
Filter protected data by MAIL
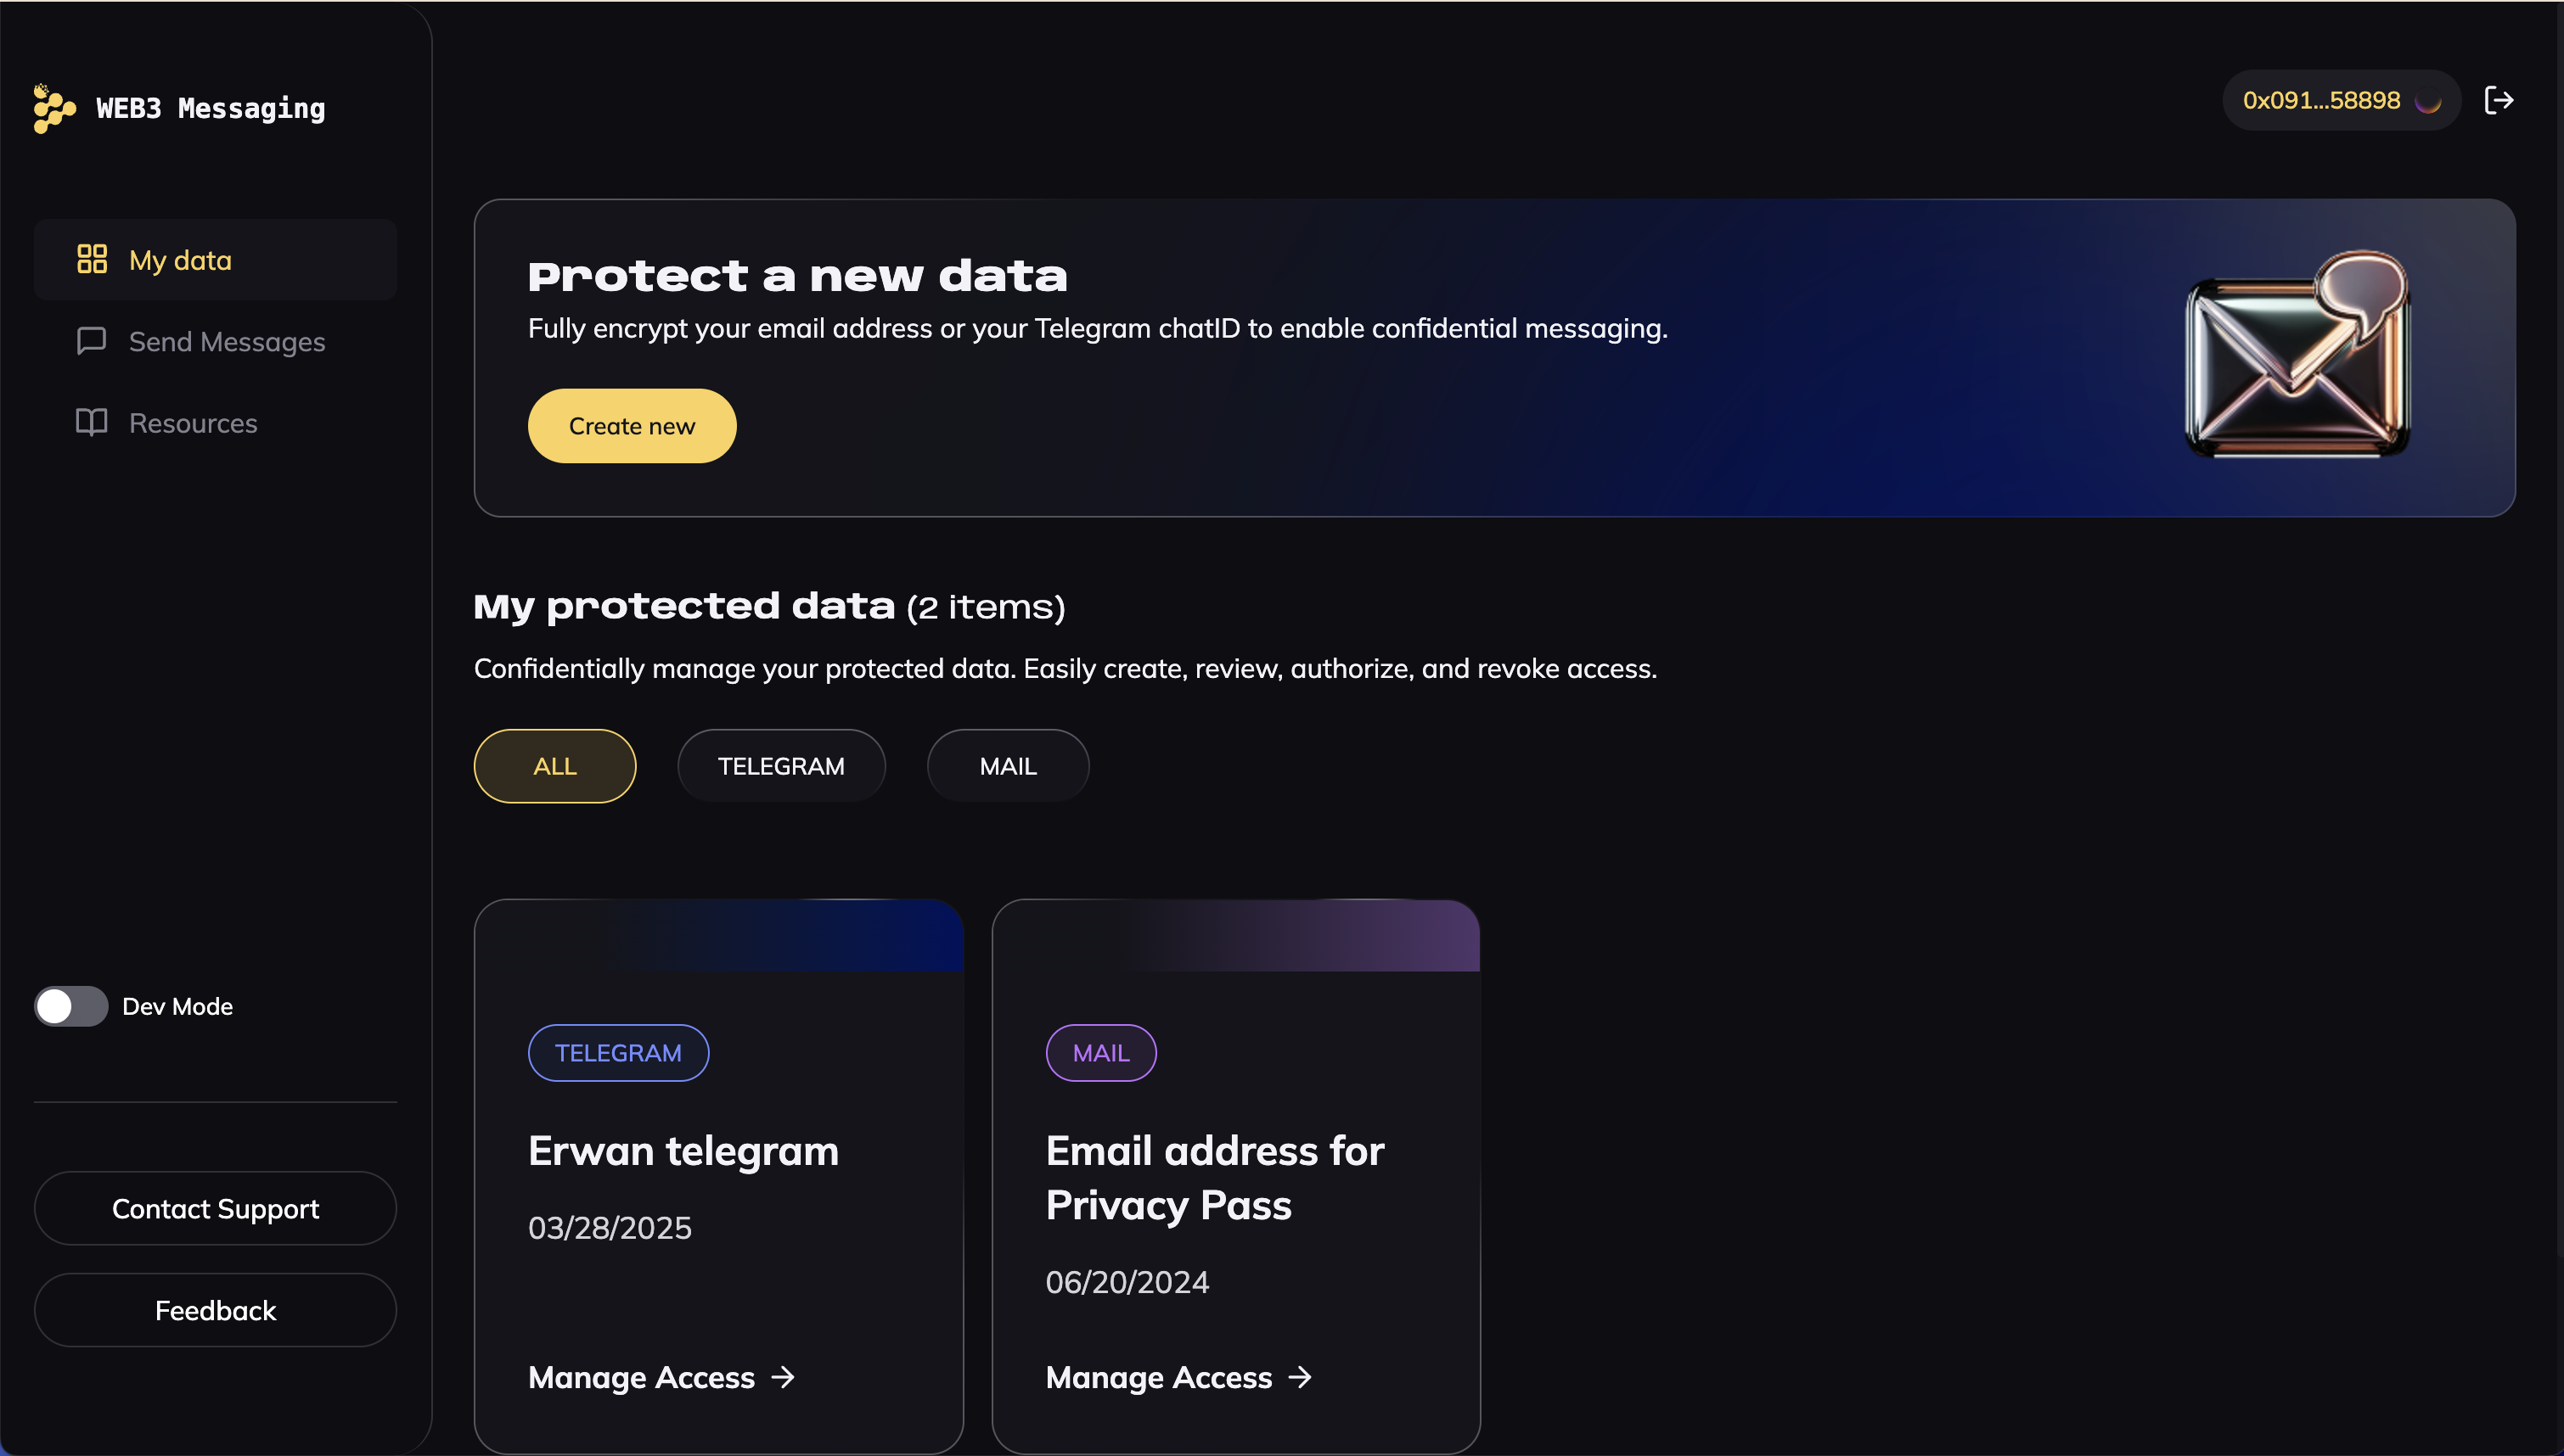[1008, 766]
